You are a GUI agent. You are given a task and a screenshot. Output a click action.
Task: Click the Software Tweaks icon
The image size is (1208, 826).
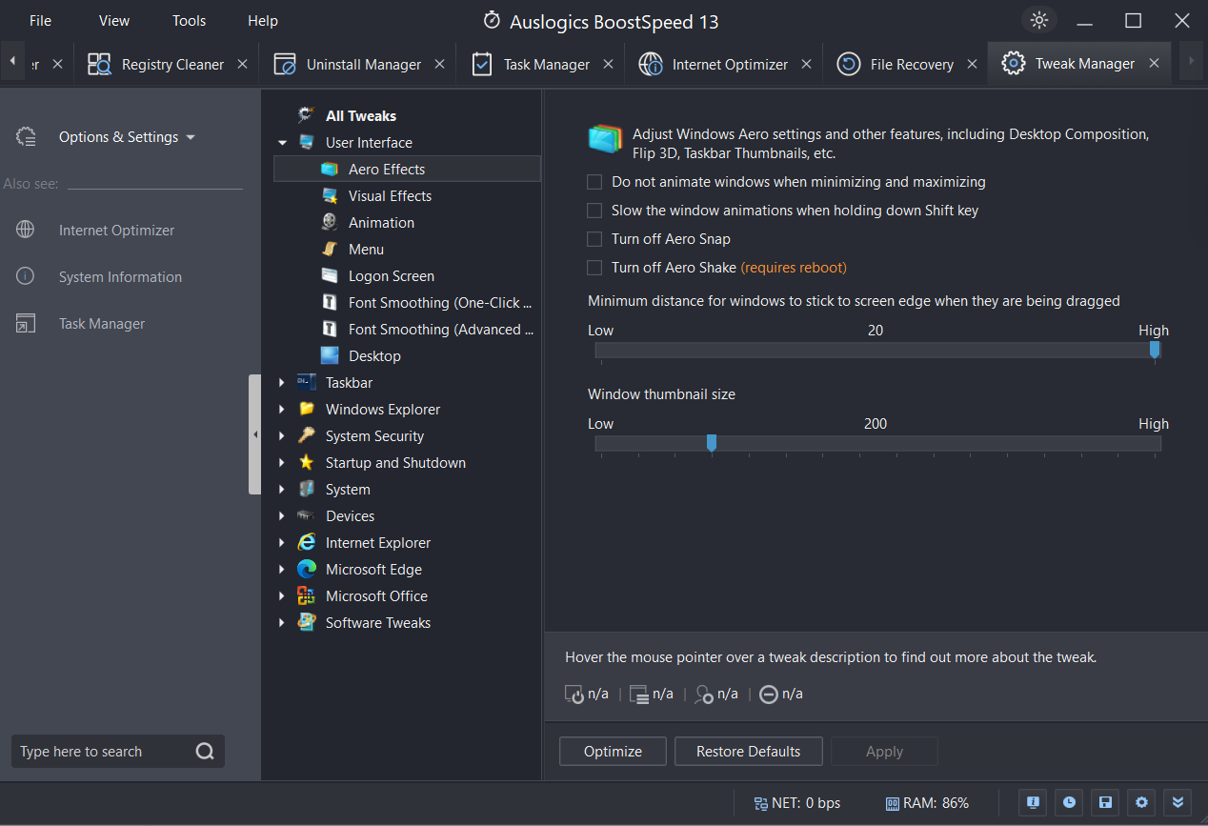pos(306,623)
